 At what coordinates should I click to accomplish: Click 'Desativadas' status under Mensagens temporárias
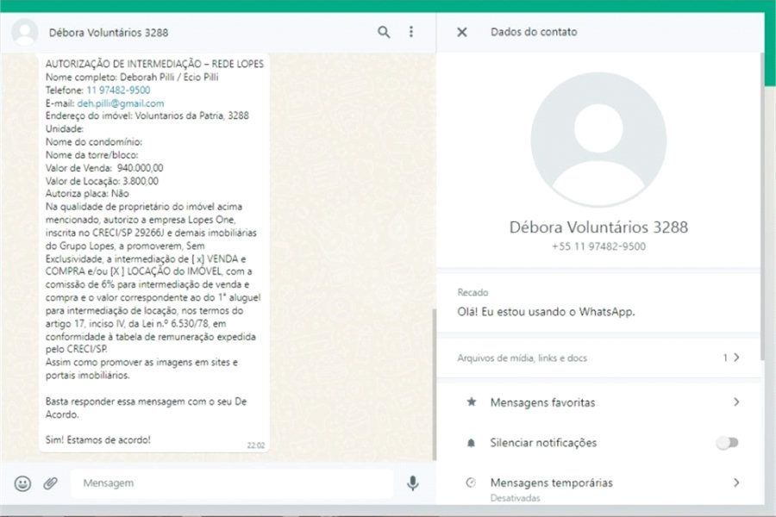point(516,498)
